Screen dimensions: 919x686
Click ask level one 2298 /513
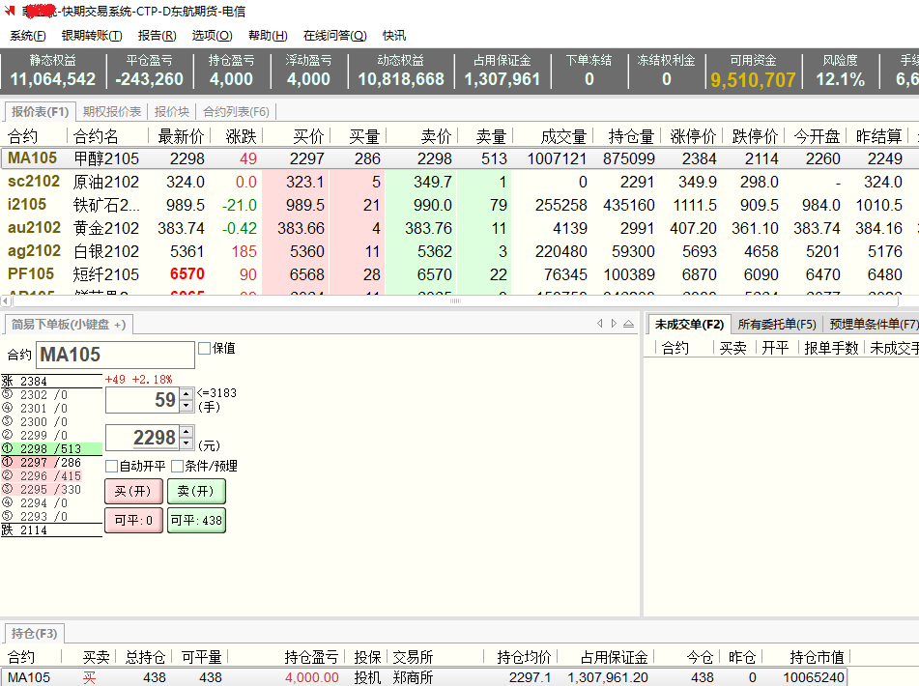(51, 448)
